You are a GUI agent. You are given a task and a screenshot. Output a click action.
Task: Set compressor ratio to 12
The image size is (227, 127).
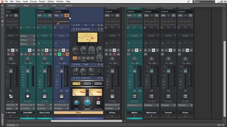pos(84,58)
